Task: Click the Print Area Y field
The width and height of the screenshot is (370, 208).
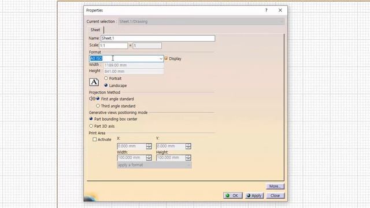Action: tap(171, 146)
